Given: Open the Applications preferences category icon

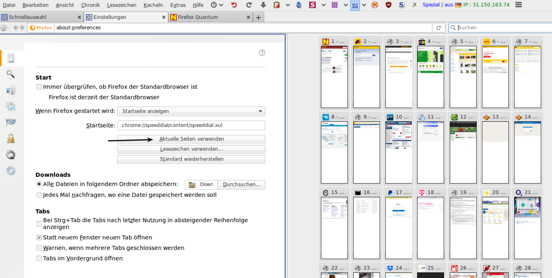Looking at the screenshot, I should [11, 106].
